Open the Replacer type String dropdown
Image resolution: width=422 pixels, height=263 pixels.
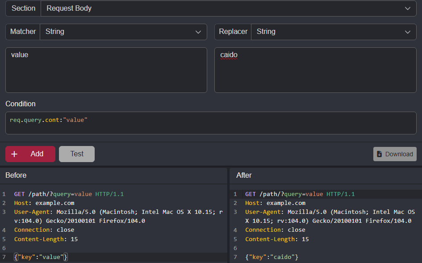(x=333, y=32)
